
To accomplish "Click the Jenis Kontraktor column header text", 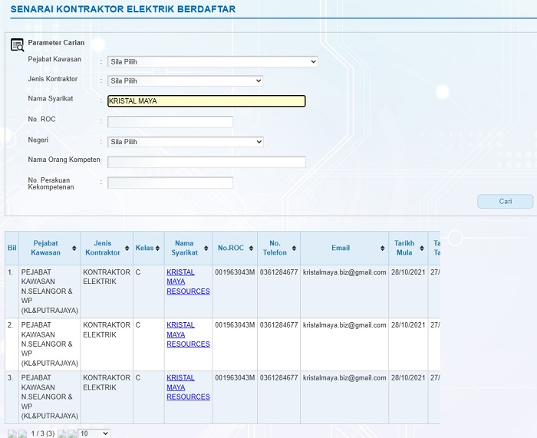I will pyautogui.click(x=102, y=248).
